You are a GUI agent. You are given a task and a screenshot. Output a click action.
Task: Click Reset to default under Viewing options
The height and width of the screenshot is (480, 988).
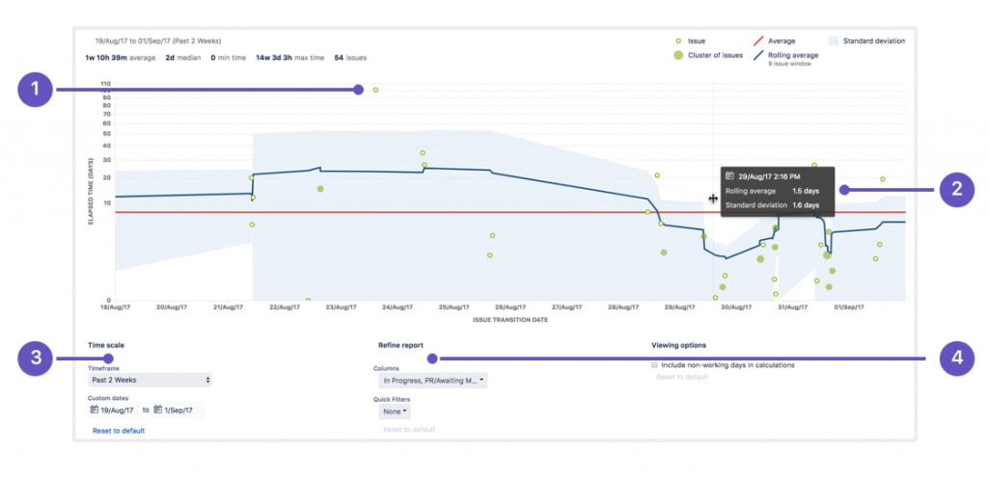click(682, 377)
